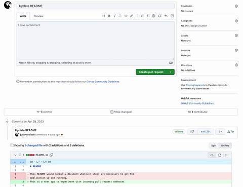The width and height of the screenshot is (243, 187).
Task: Insert inline code formatting
Action: 126,16
